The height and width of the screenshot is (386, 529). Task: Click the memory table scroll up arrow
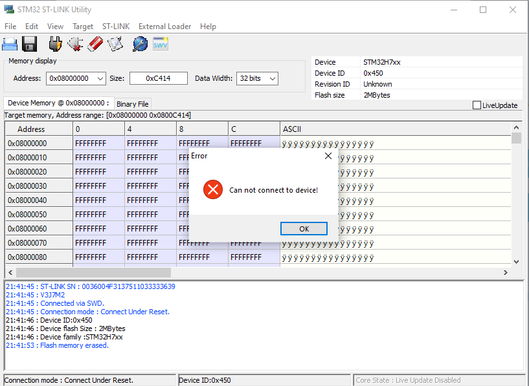[x=516, y=127]
